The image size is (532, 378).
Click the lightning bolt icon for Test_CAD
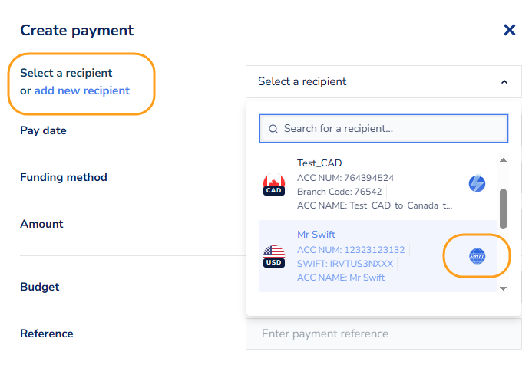pos(477,183)
